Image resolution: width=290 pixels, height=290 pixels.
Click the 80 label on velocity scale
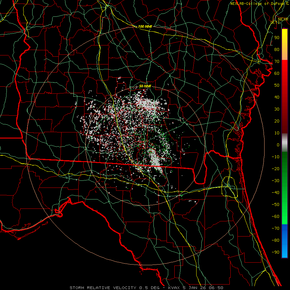pyautogui.click(x=277, y=49)
